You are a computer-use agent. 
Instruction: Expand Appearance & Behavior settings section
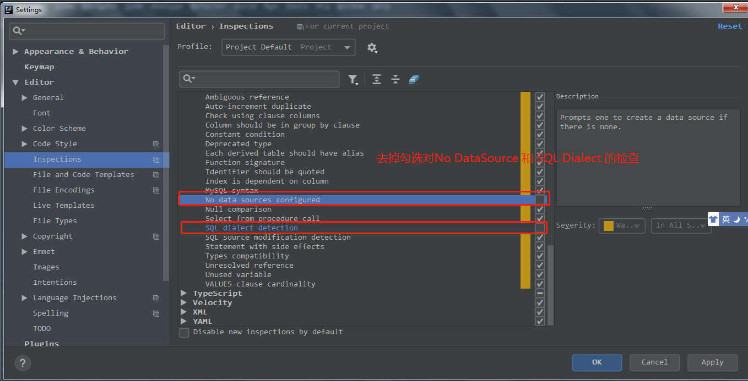(x=15, y=52)
